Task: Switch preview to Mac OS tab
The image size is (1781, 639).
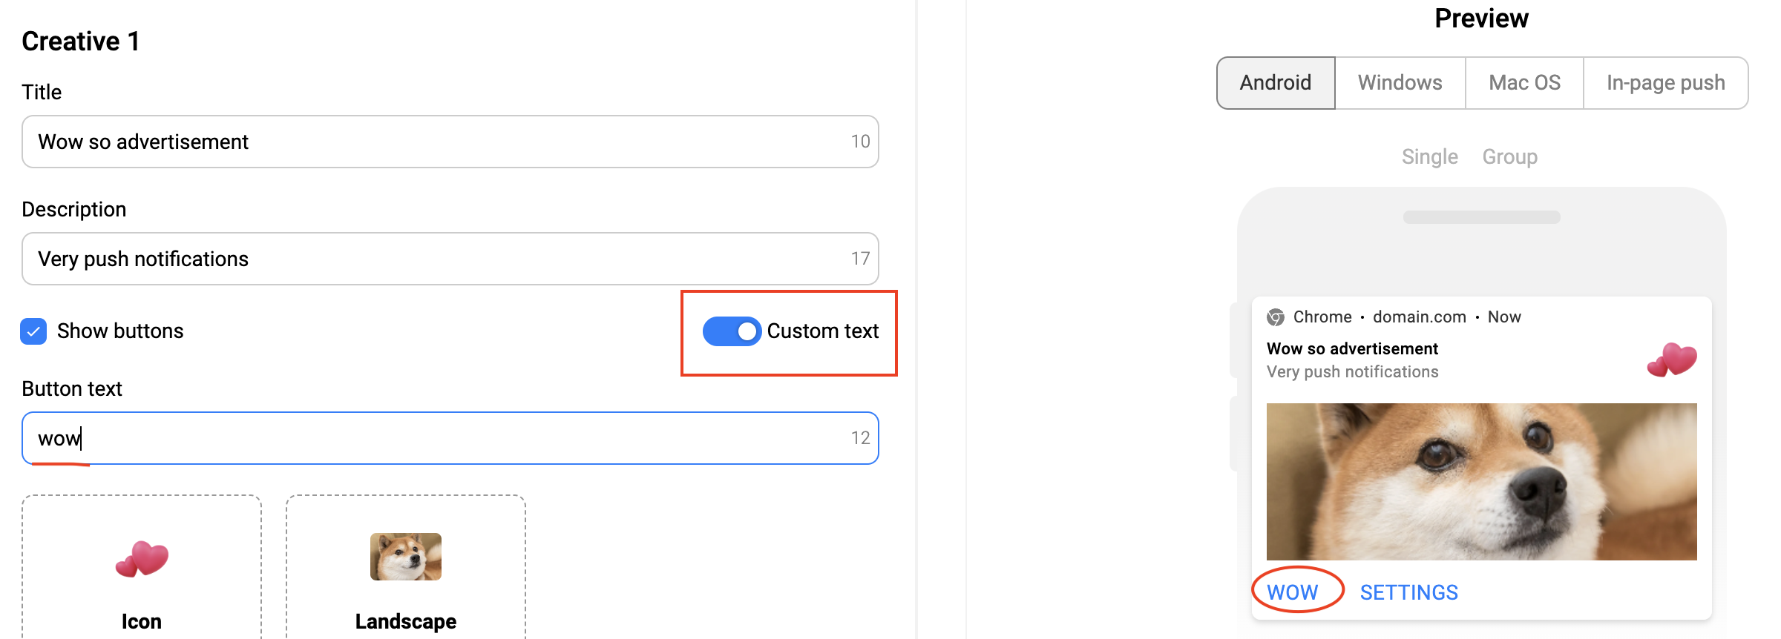Action: 1524,83
